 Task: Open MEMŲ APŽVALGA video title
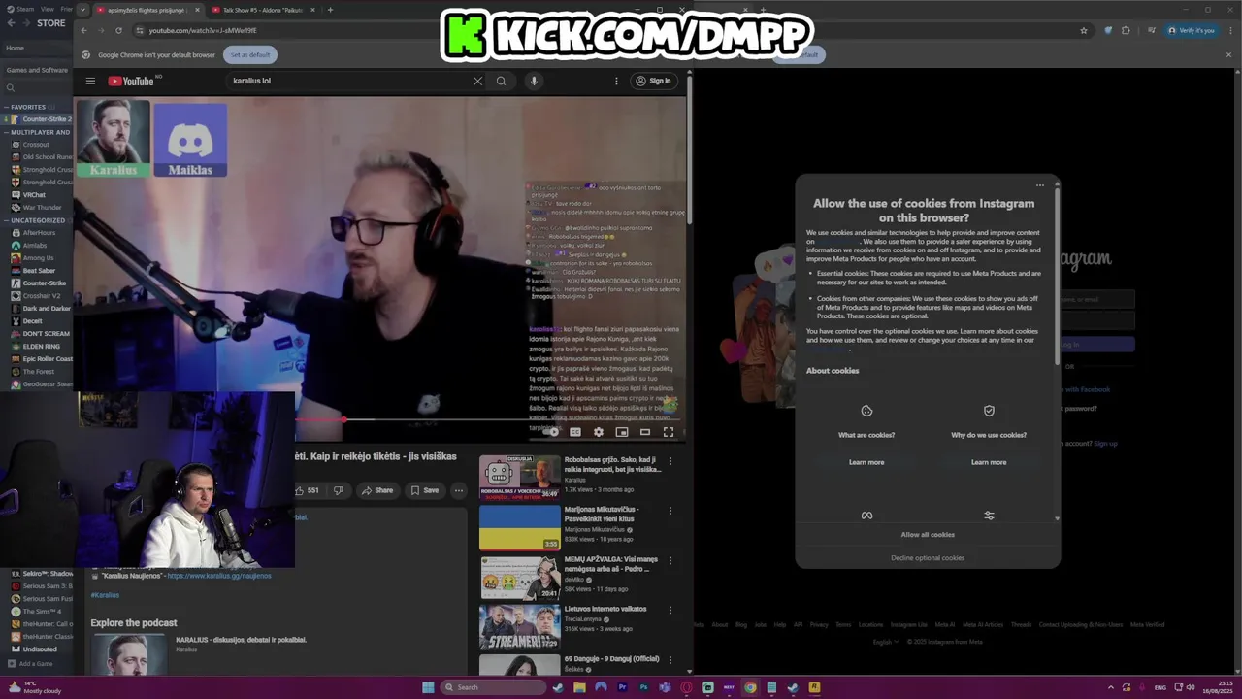pos(611,564)
